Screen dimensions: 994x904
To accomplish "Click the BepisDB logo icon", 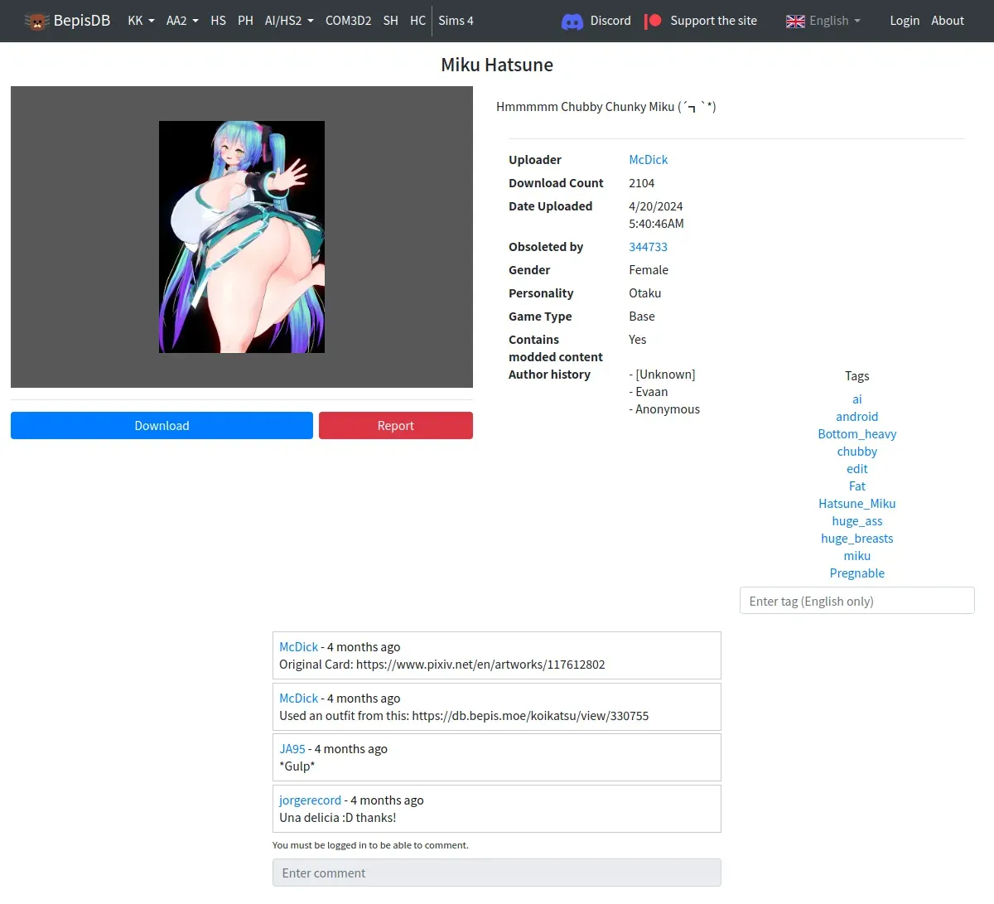I will point(37,21).
